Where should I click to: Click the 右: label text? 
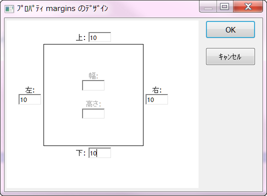157,90
